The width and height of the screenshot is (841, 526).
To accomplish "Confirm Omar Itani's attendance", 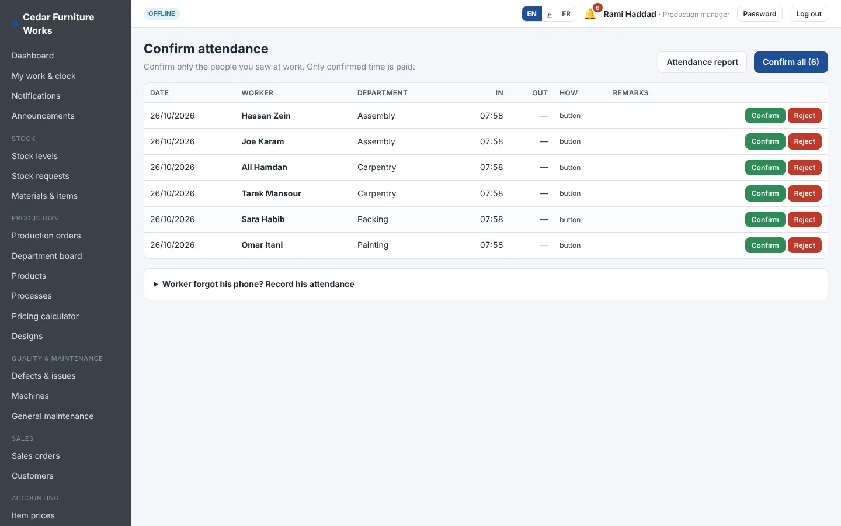I will point(765,245).
